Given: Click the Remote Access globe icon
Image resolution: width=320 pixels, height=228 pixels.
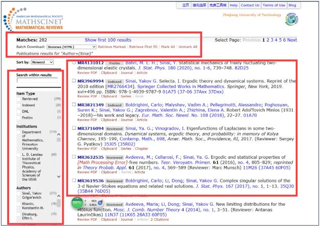Looking at the screenshot, I should (291, 19).
